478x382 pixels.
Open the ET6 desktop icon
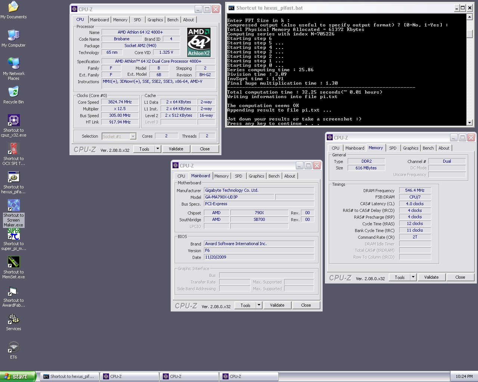pyautogui.click(x=13, y=347)
